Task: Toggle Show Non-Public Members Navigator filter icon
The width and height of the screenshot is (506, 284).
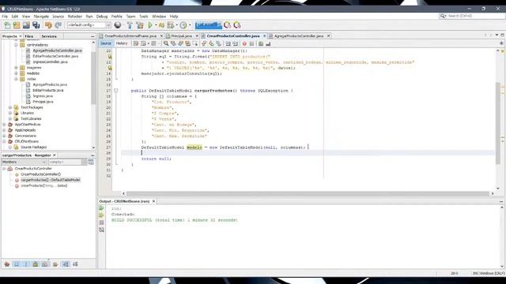Action: click(x=36, y=264)
